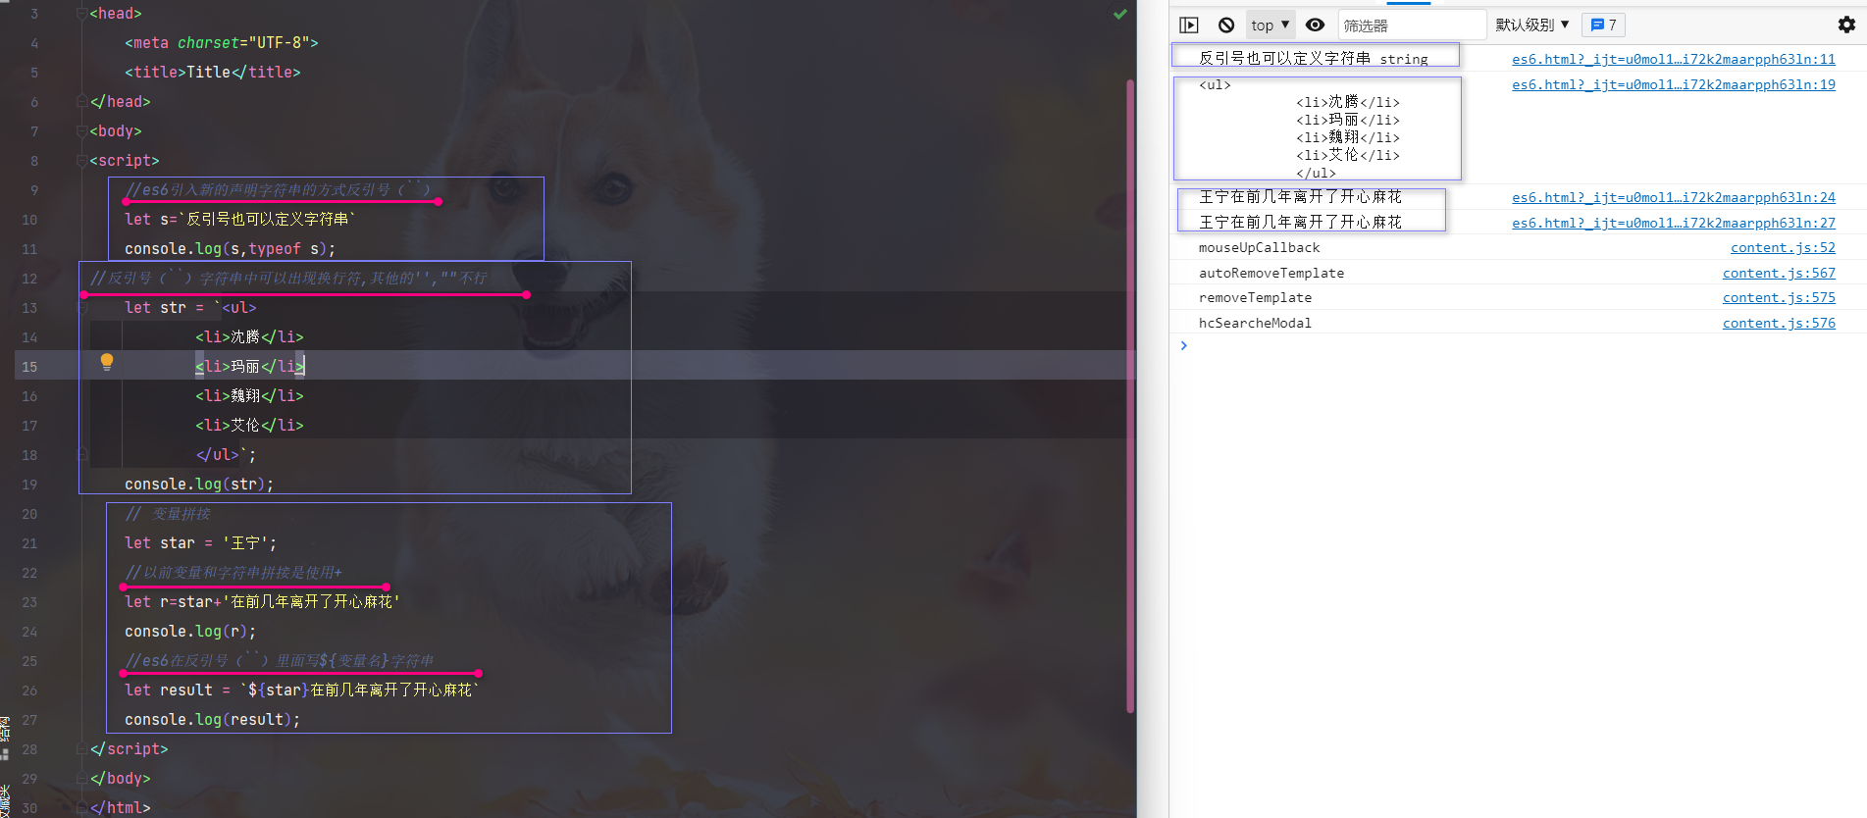Click the title tag line
The width and height of the screenshot is (1867, 818).
click(x=213, y=73)
